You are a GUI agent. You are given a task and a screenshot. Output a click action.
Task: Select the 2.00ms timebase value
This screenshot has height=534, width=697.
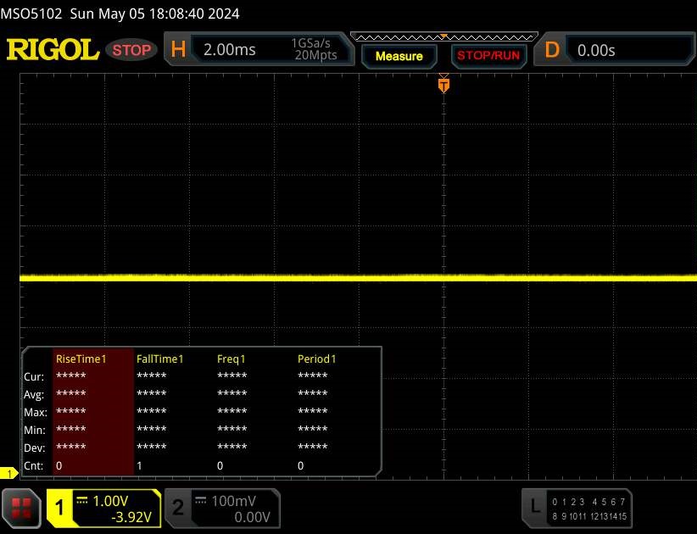(x=230, y=49)
